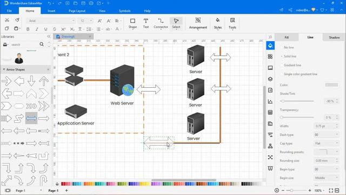Select the Connector tool
This screenshot has width=346, height=195.
coord(161,23)
